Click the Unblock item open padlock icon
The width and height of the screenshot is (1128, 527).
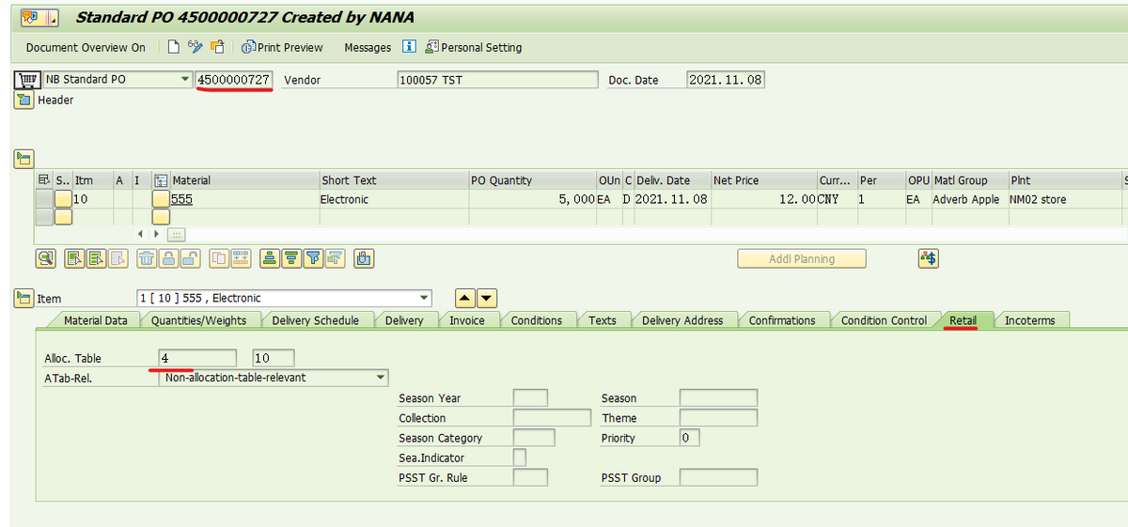[190, 258]
